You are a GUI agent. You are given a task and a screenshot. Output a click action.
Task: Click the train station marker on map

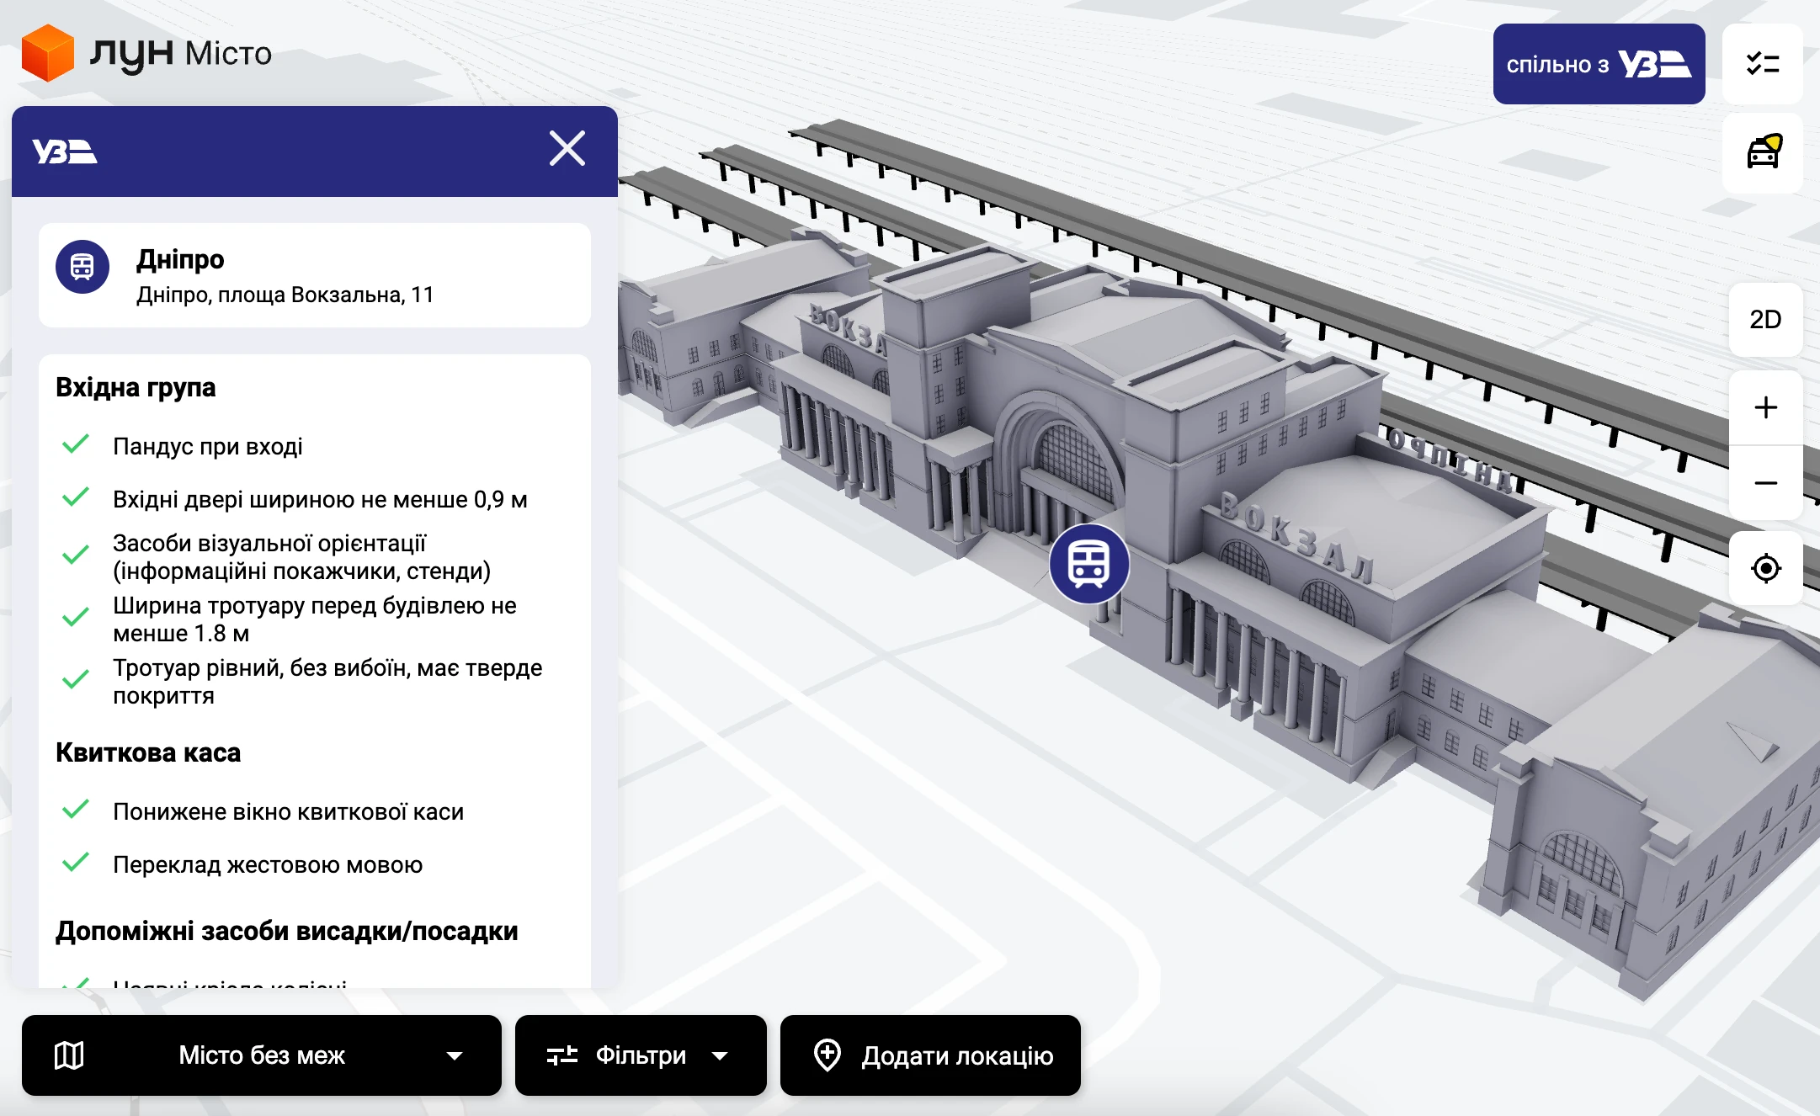click(1088, 563)
